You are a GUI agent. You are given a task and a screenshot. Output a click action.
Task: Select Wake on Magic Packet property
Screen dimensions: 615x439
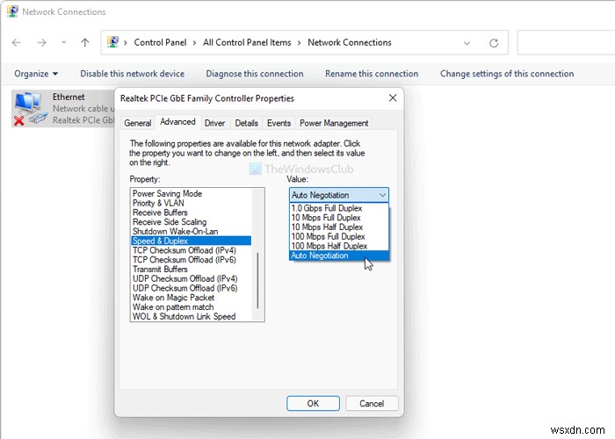192,298
